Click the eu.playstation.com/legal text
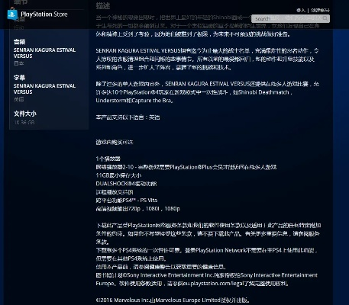This screenshot has width=349, height=305. [213, 283]
